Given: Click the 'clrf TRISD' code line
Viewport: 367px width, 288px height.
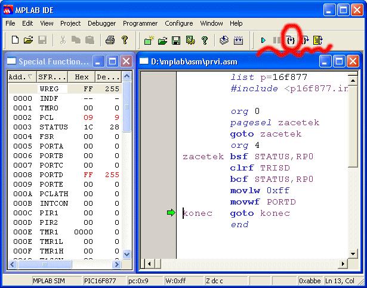Looking at the screenshot, I should click(260, 168).
